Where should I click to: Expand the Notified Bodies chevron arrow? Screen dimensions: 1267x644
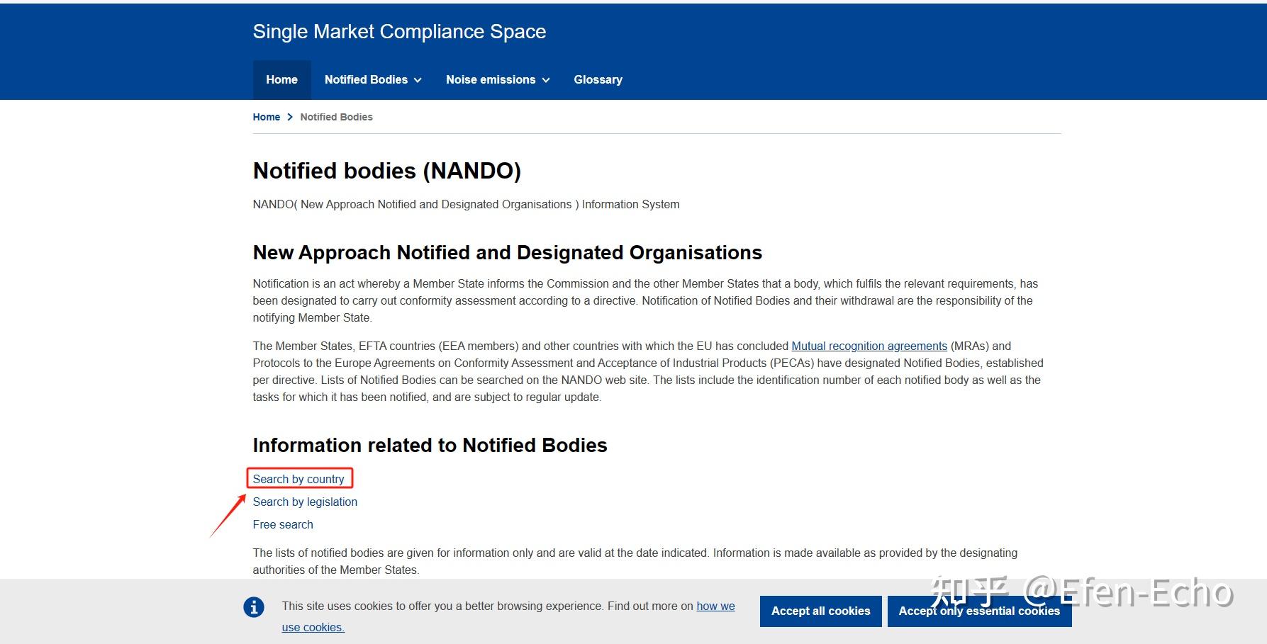[x=418, y=80]
